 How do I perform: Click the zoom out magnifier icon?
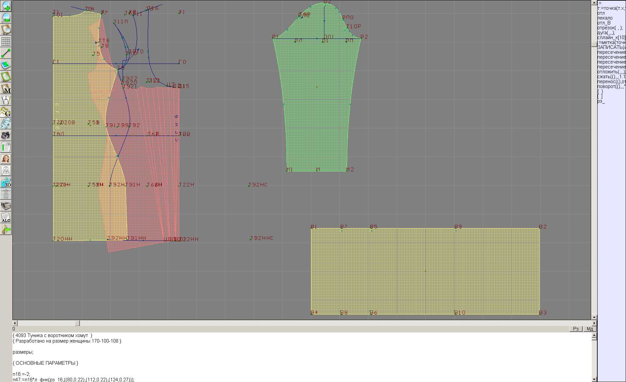coord(6,18)
